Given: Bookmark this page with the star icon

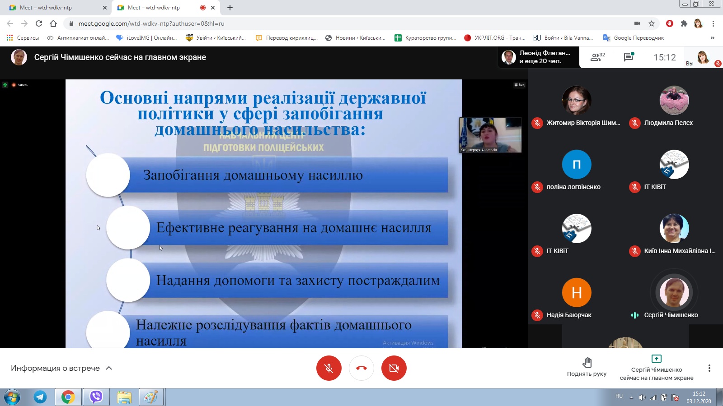Looking at the screenshot, I should click(651, 23).
